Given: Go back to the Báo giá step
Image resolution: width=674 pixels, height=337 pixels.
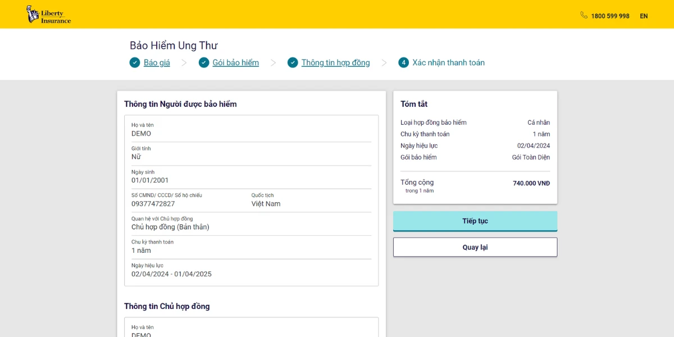Looking at the screenshot, I should [x=157, y=63].
